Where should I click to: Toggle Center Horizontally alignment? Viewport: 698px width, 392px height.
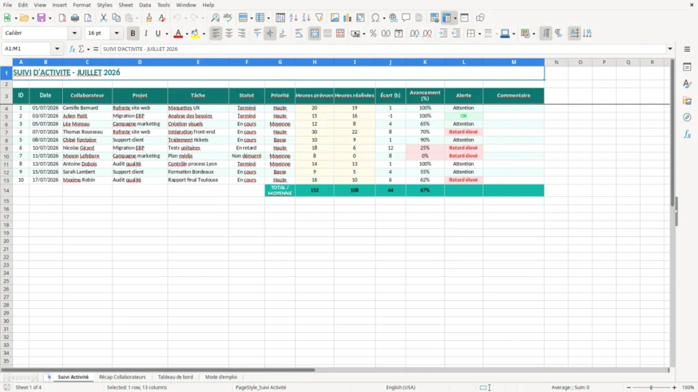(x=229, y=33)
